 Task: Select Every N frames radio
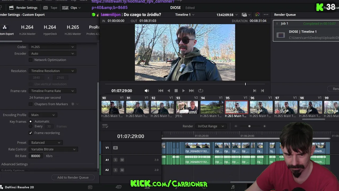click(x=30, y=126)
